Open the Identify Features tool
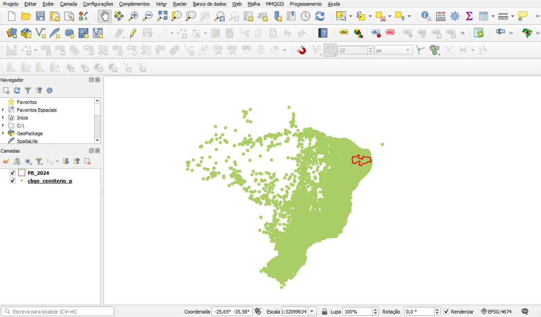Image resolution: width=541 pixels, height=317 pixels. (x=426, y=16)
